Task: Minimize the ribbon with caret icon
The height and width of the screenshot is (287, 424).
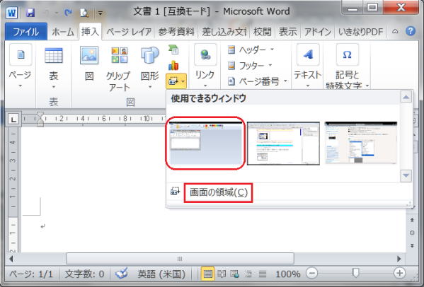Action: [395, 31]
